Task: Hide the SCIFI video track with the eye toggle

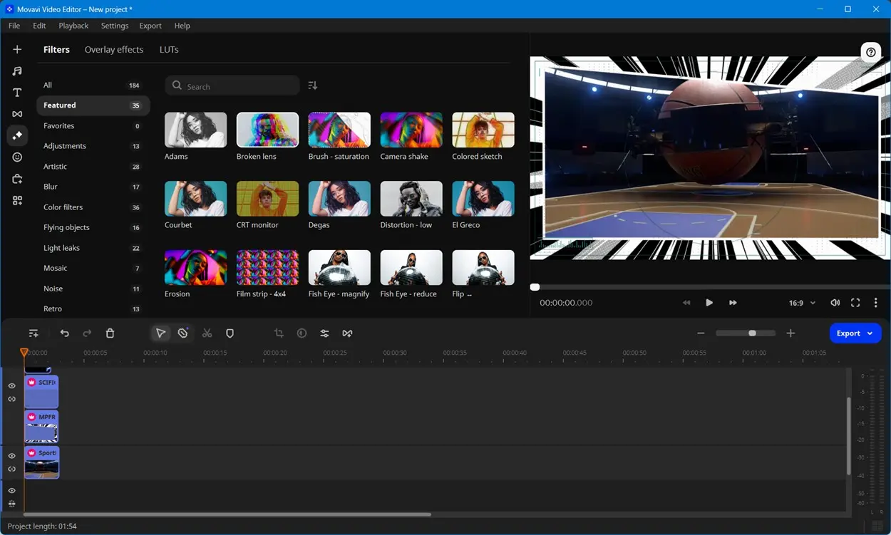Action: point(11,385)
